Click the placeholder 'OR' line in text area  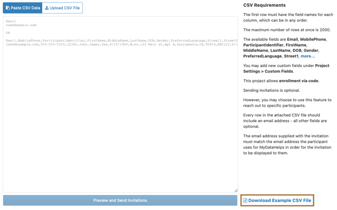point(8,33)
